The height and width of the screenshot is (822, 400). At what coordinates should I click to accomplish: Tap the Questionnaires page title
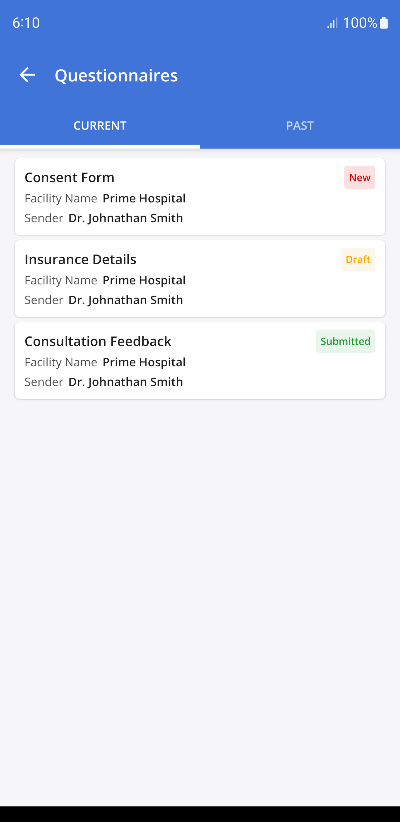[116, 76]
